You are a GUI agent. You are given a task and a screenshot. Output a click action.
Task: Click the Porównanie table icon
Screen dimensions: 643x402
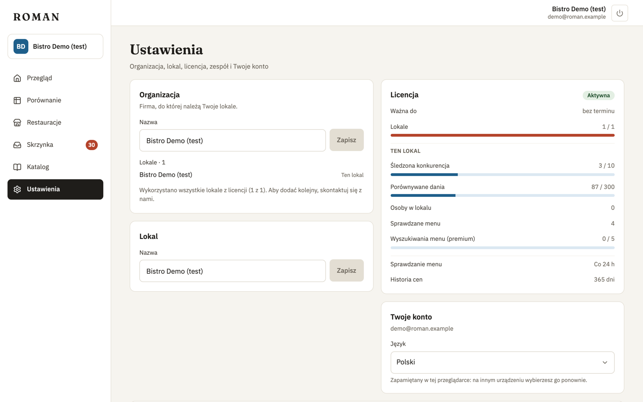(17, 100)
